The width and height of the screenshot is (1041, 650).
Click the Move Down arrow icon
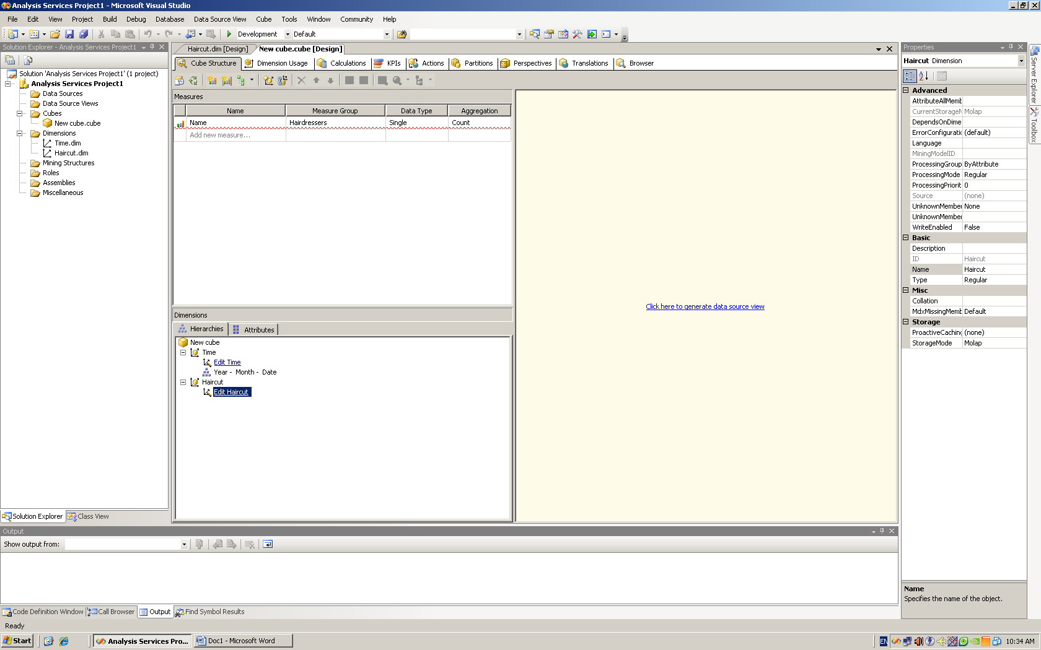[x=330, y=80]
